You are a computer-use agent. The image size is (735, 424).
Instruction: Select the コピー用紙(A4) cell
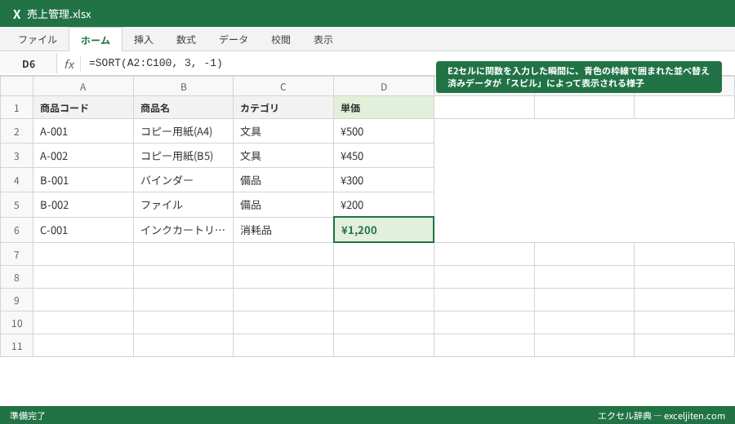pyautogui.click(x=183, y=131)
